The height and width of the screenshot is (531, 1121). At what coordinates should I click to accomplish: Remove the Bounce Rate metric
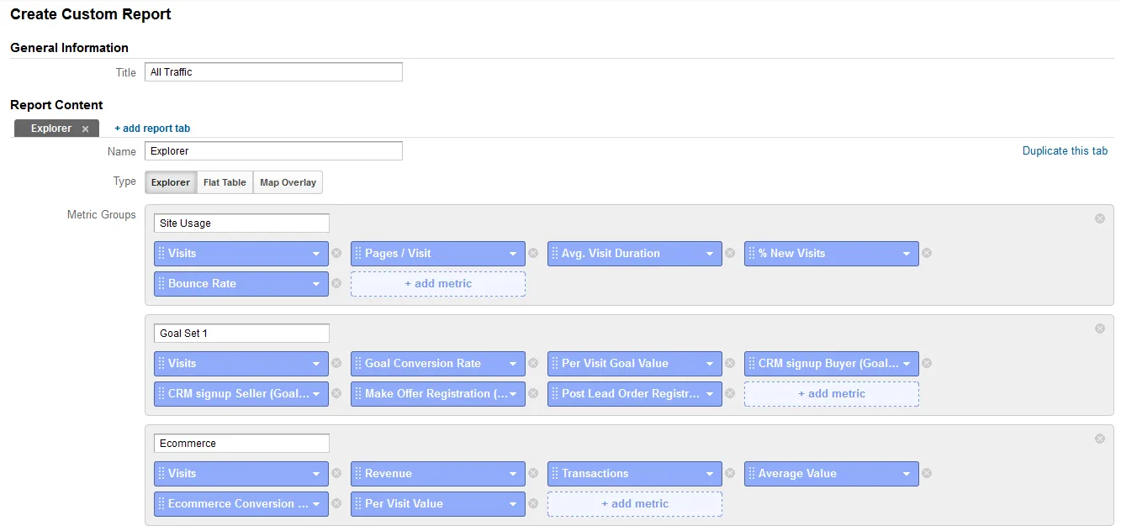tap(336, 283)
